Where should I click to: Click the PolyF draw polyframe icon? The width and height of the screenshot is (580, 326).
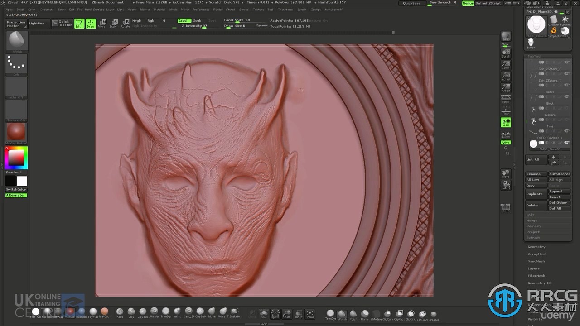(506, 208)
